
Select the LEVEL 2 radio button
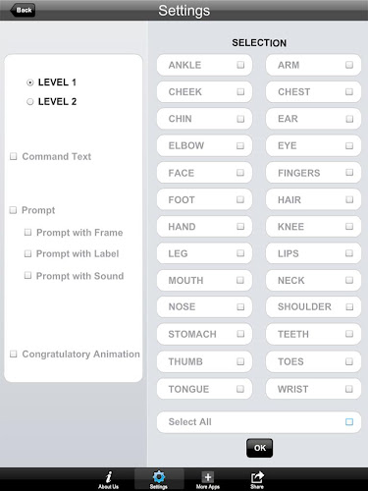(30, 102)
